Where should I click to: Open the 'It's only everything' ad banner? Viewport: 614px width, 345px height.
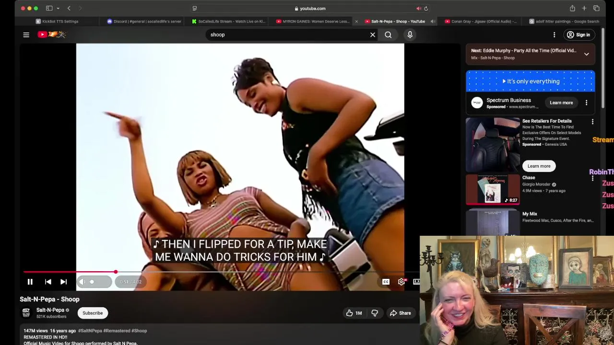click(531, 81)
